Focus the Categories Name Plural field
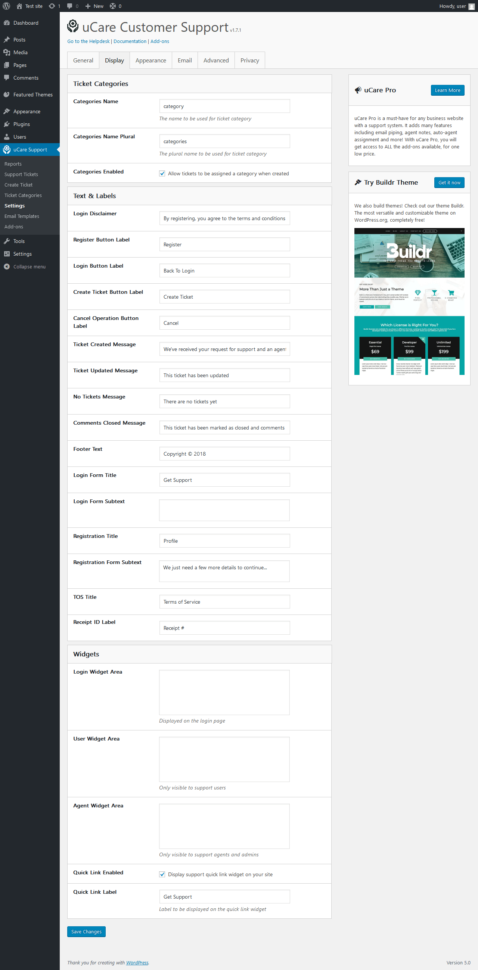The width and height of the screenshot is (478, 970). (224, 141)
